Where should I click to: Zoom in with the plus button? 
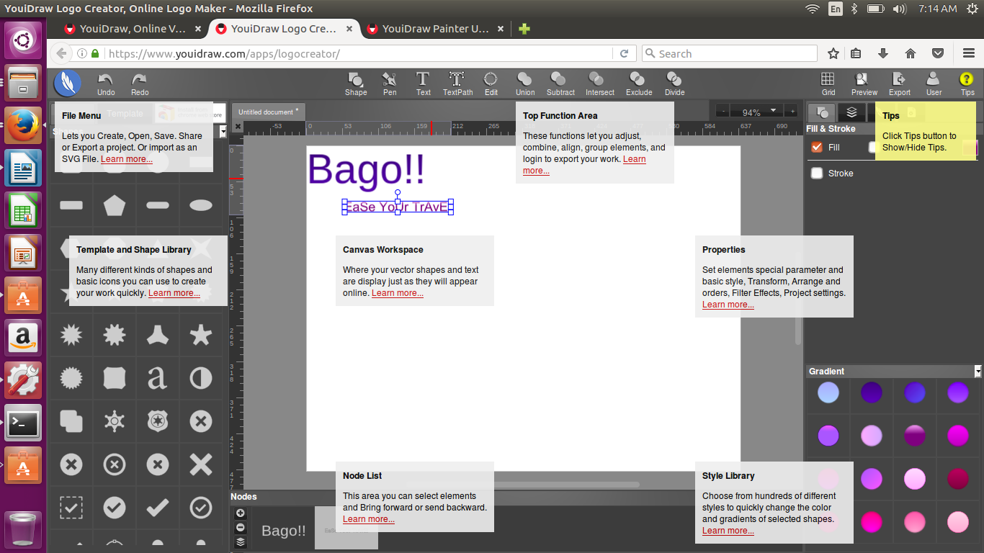792,112
